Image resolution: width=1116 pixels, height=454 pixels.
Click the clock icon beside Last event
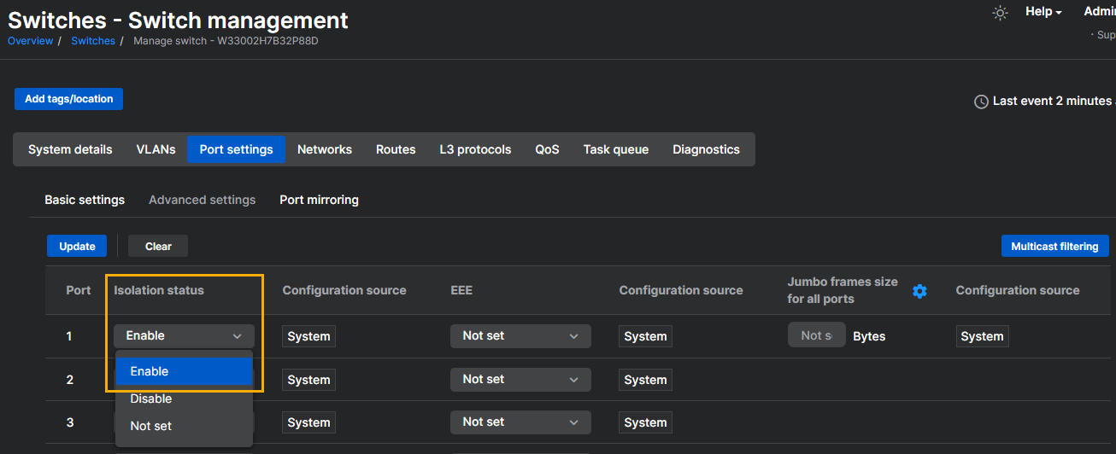pos(981,102)
